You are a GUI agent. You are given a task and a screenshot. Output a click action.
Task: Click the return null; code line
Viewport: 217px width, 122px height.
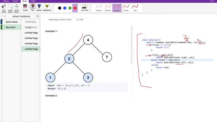point(162,47)
